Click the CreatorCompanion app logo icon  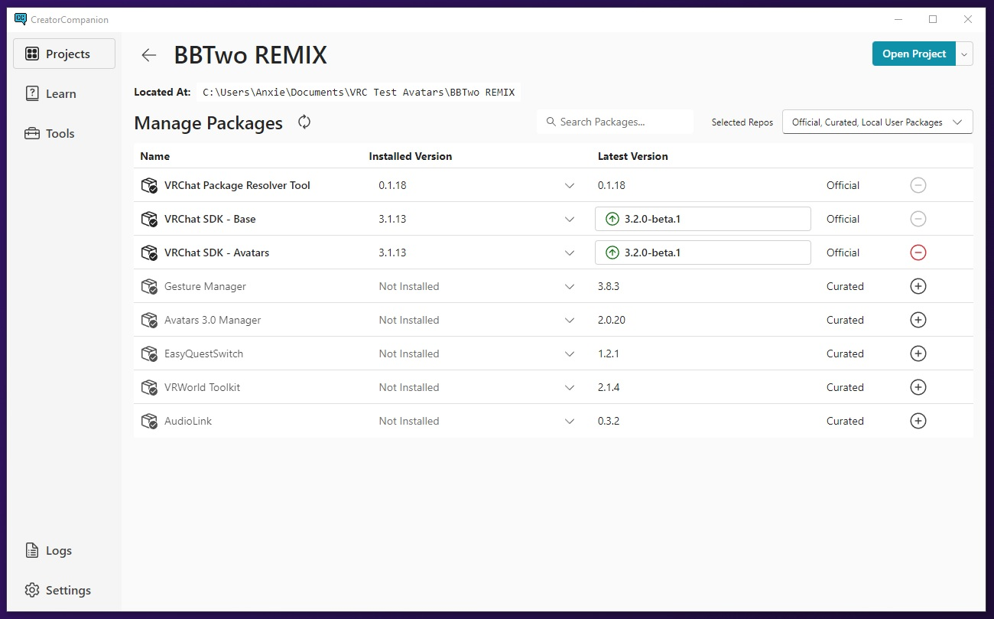click(x=21, y=19)
